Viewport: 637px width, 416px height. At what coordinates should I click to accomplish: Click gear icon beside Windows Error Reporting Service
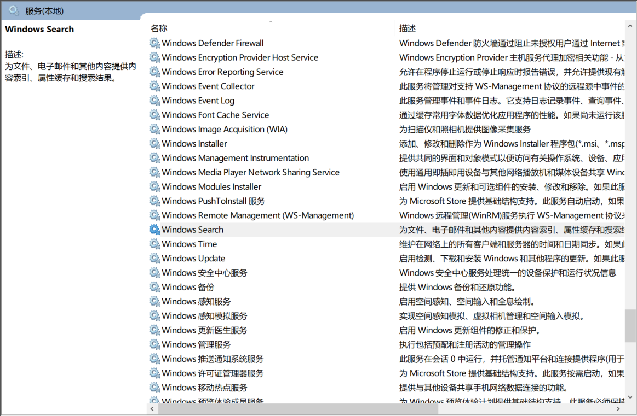pos(154,72)
